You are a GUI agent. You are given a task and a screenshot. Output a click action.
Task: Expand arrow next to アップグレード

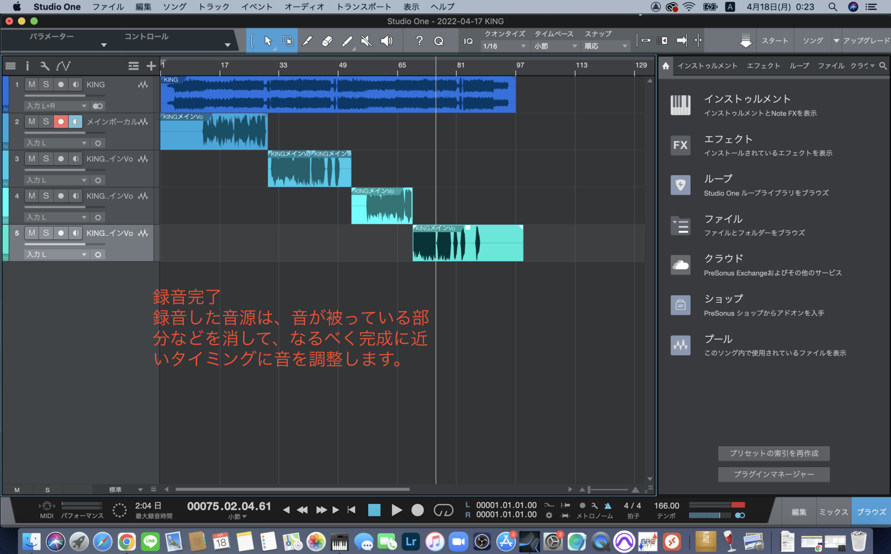[836, 40]
